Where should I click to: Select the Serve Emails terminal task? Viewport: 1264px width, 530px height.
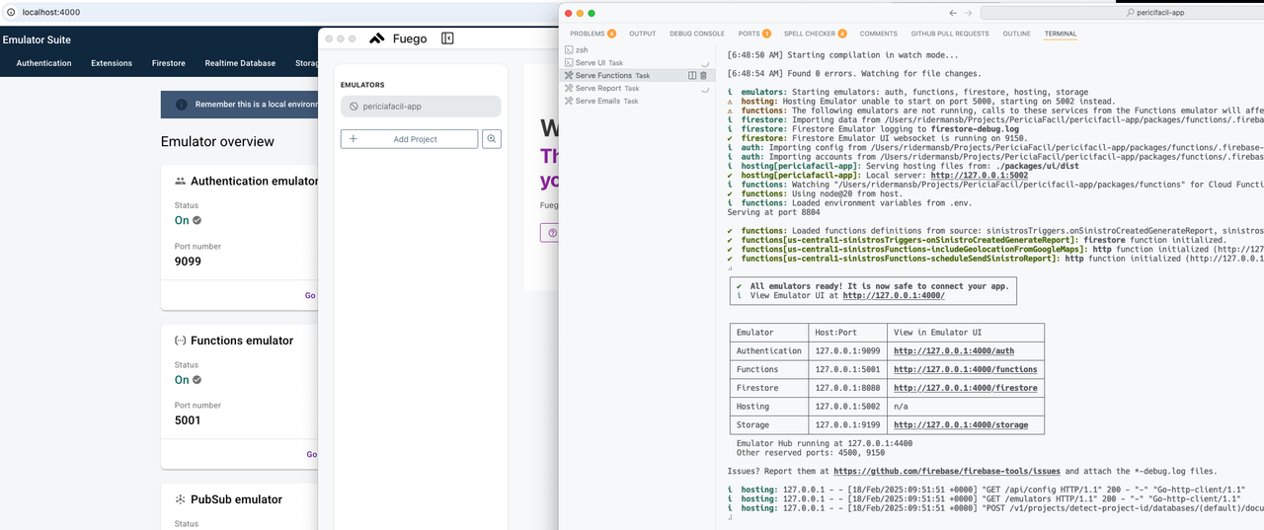tap(637, 101)
